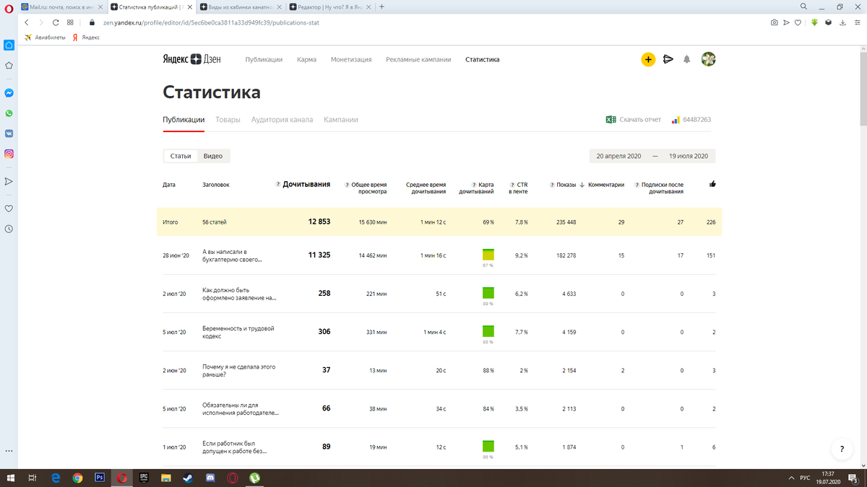Sort by Дочитывания column header
The image size is (867, 487).
point(306,185)
